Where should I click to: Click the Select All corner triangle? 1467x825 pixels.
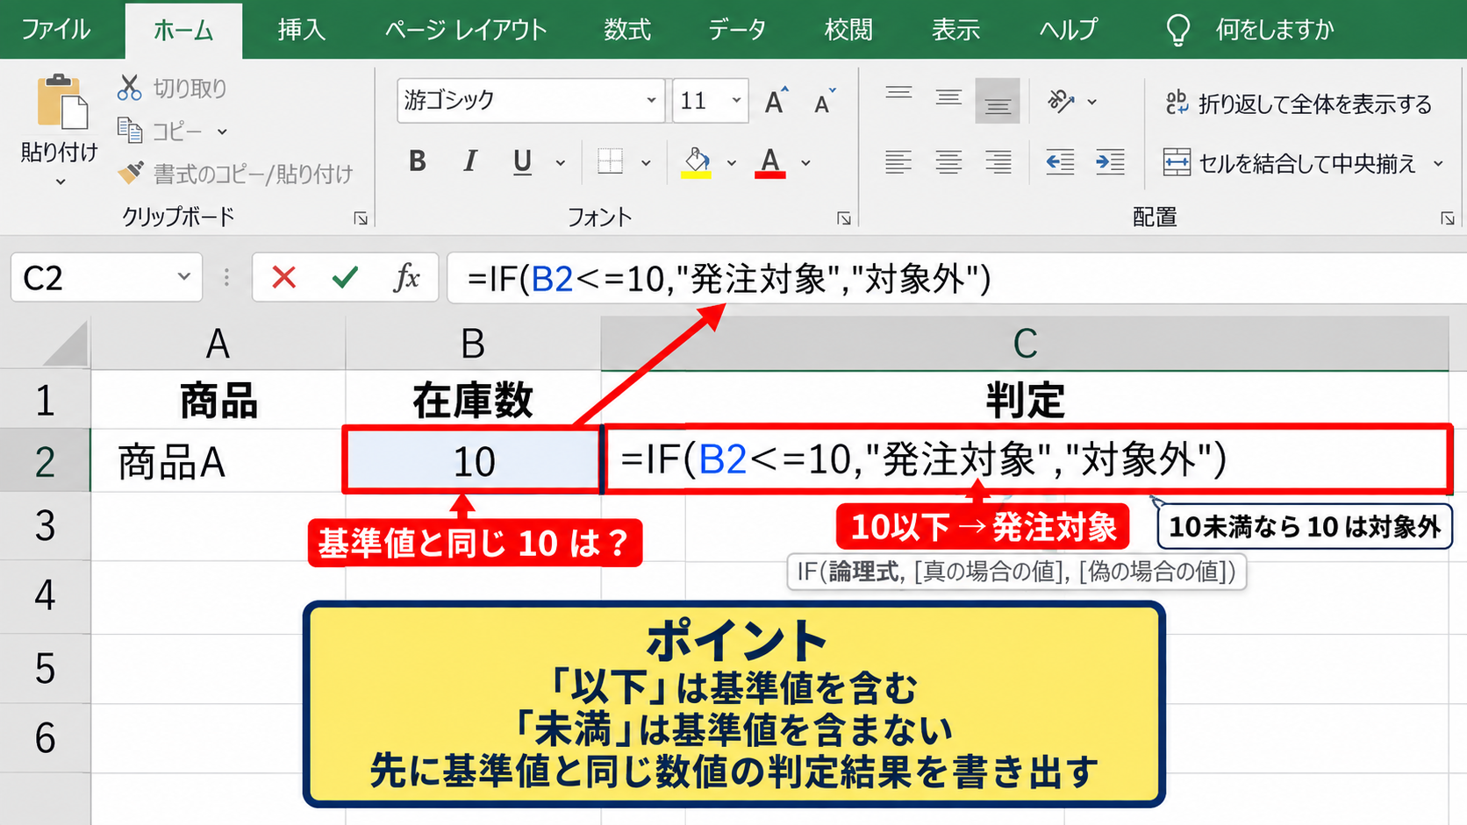point(67,345)
